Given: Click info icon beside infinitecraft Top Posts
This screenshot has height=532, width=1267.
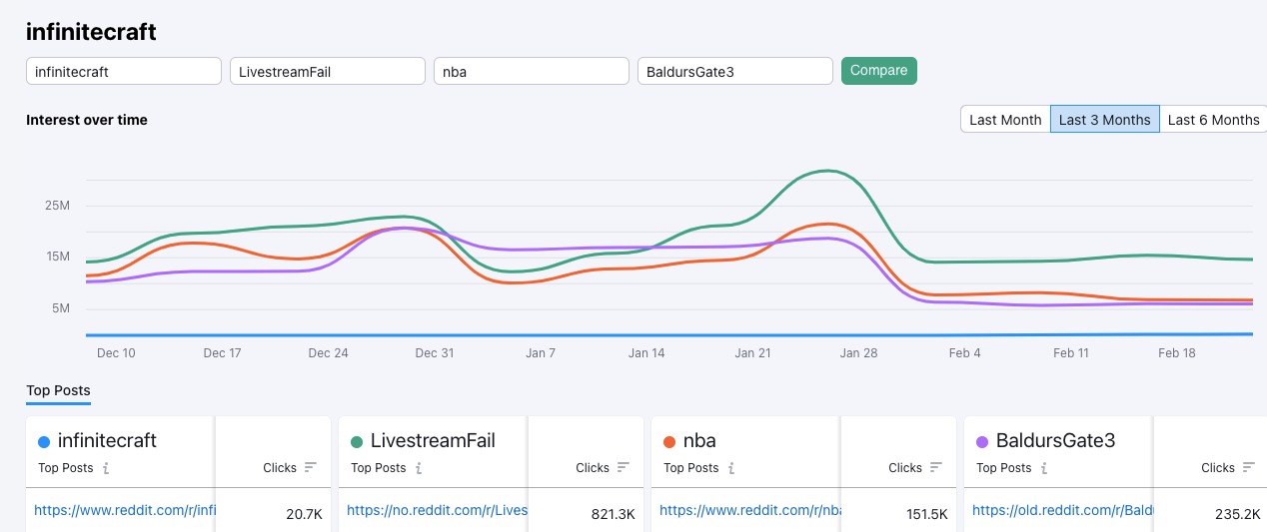Looking at the screenshot, I should 106,468.
